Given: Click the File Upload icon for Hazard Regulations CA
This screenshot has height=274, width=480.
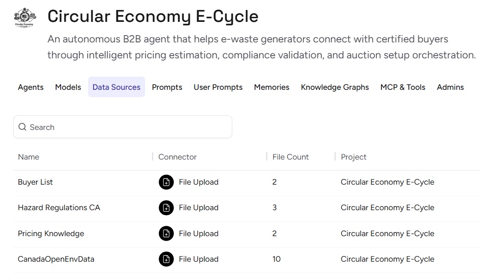Looking at the screenshot, I should click(x=166, y=208).
